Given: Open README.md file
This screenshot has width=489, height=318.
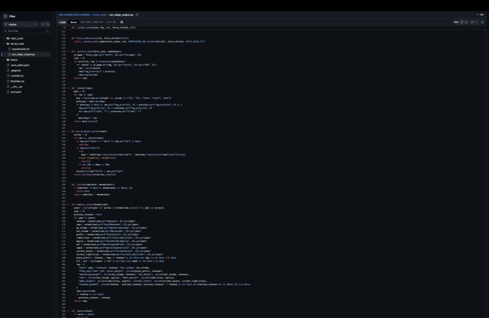Looking at the screenshot, I should [x=17, y=81].
